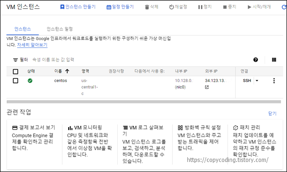287x172 pixels.
Task: Click the external IP 34.123.13 value
Action: pyautogui.click(x=215, y=81)
